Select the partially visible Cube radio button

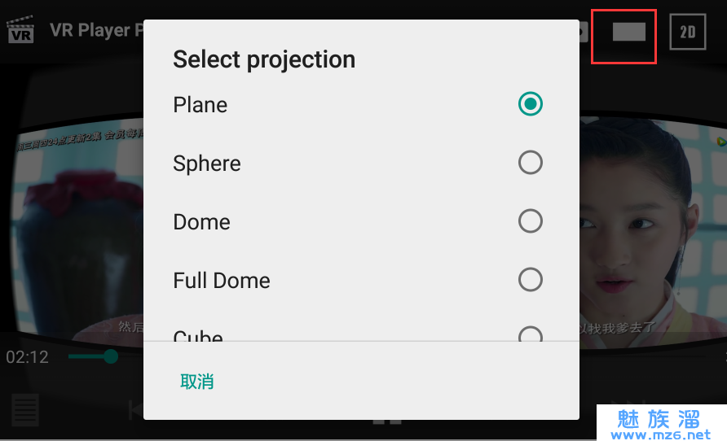(x=531, y=334)
